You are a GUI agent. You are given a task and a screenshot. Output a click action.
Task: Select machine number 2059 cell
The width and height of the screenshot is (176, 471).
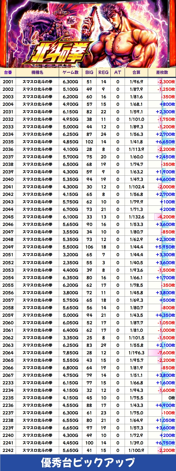point(8,315)
